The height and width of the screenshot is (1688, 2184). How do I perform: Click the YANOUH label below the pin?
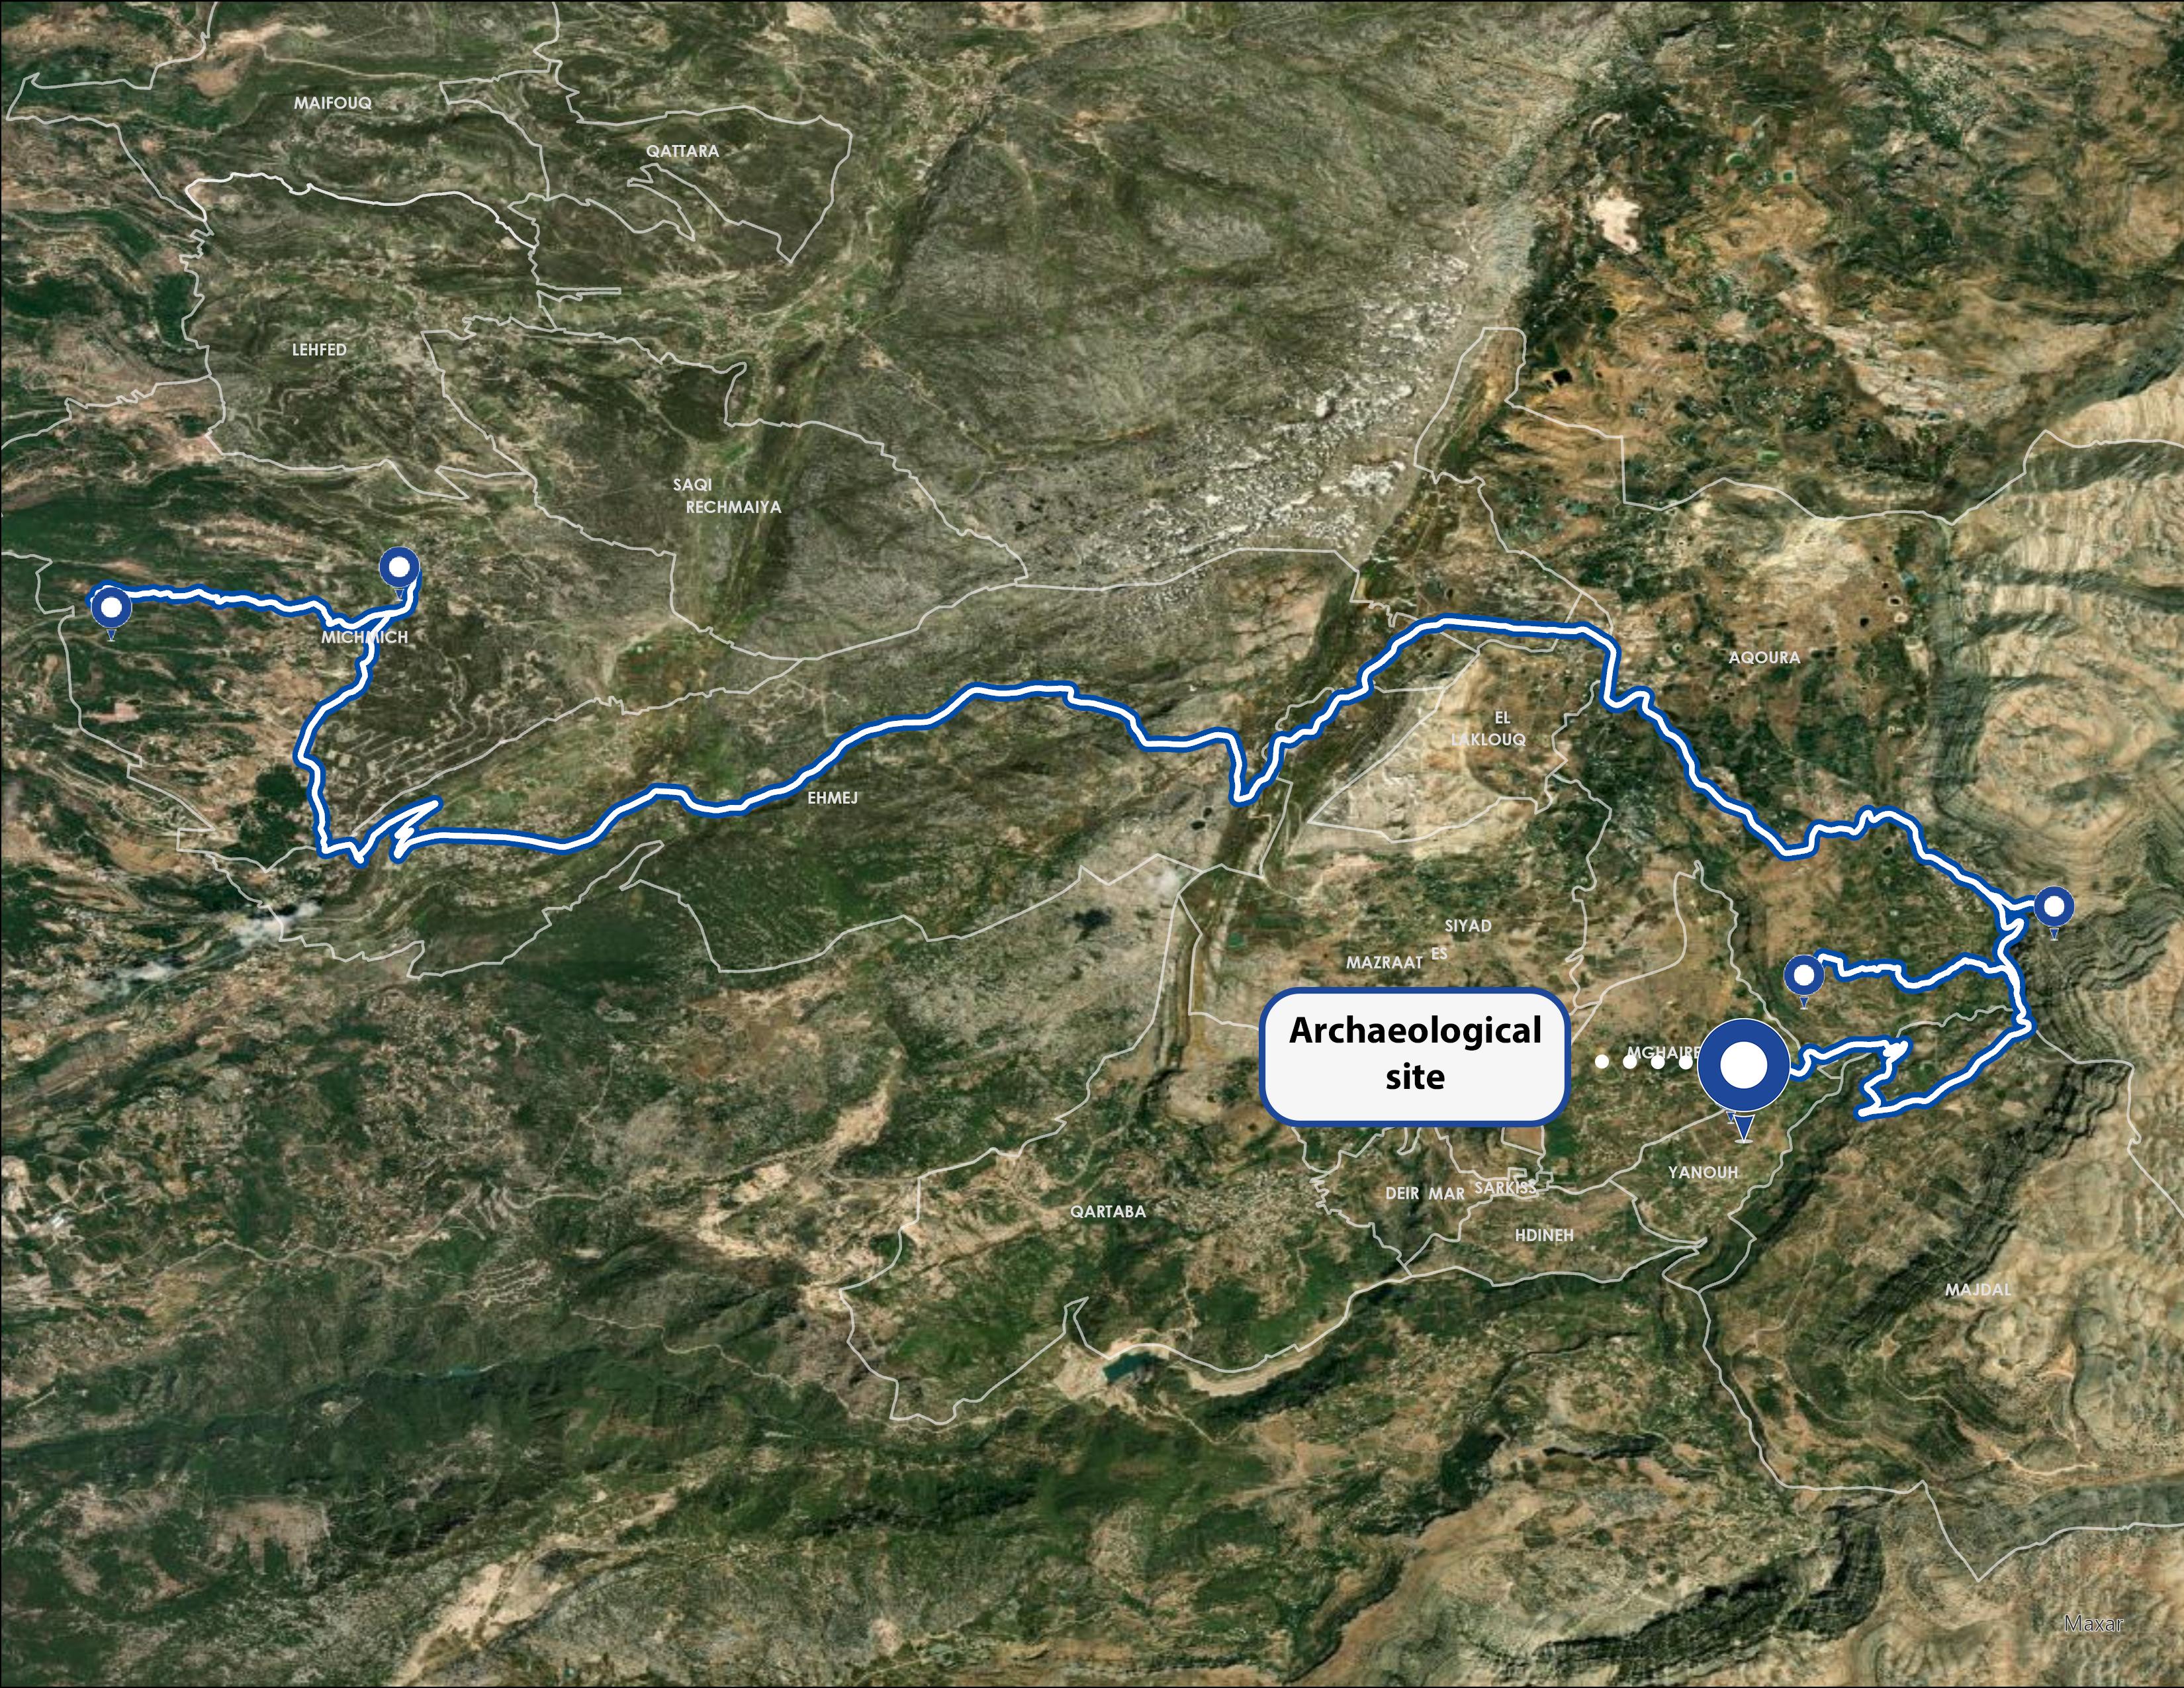point(1703,1172)
